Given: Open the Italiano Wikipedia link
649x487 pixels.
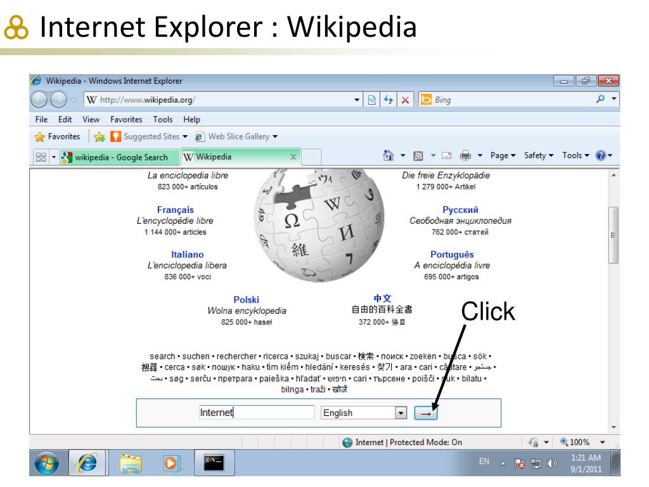Looking at the screenshot, I should 188,255.
